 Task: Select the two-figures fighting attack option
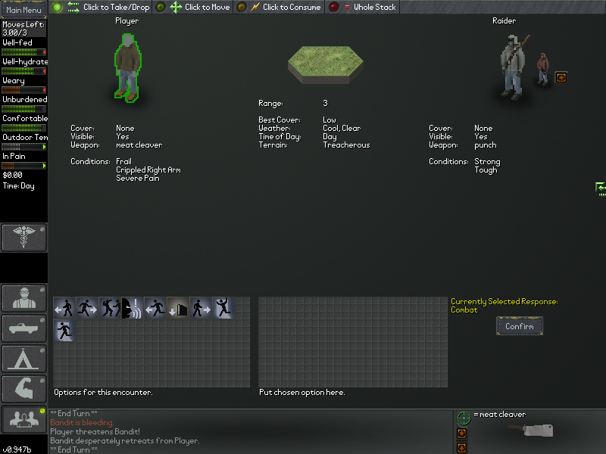(x=110, y=308)
